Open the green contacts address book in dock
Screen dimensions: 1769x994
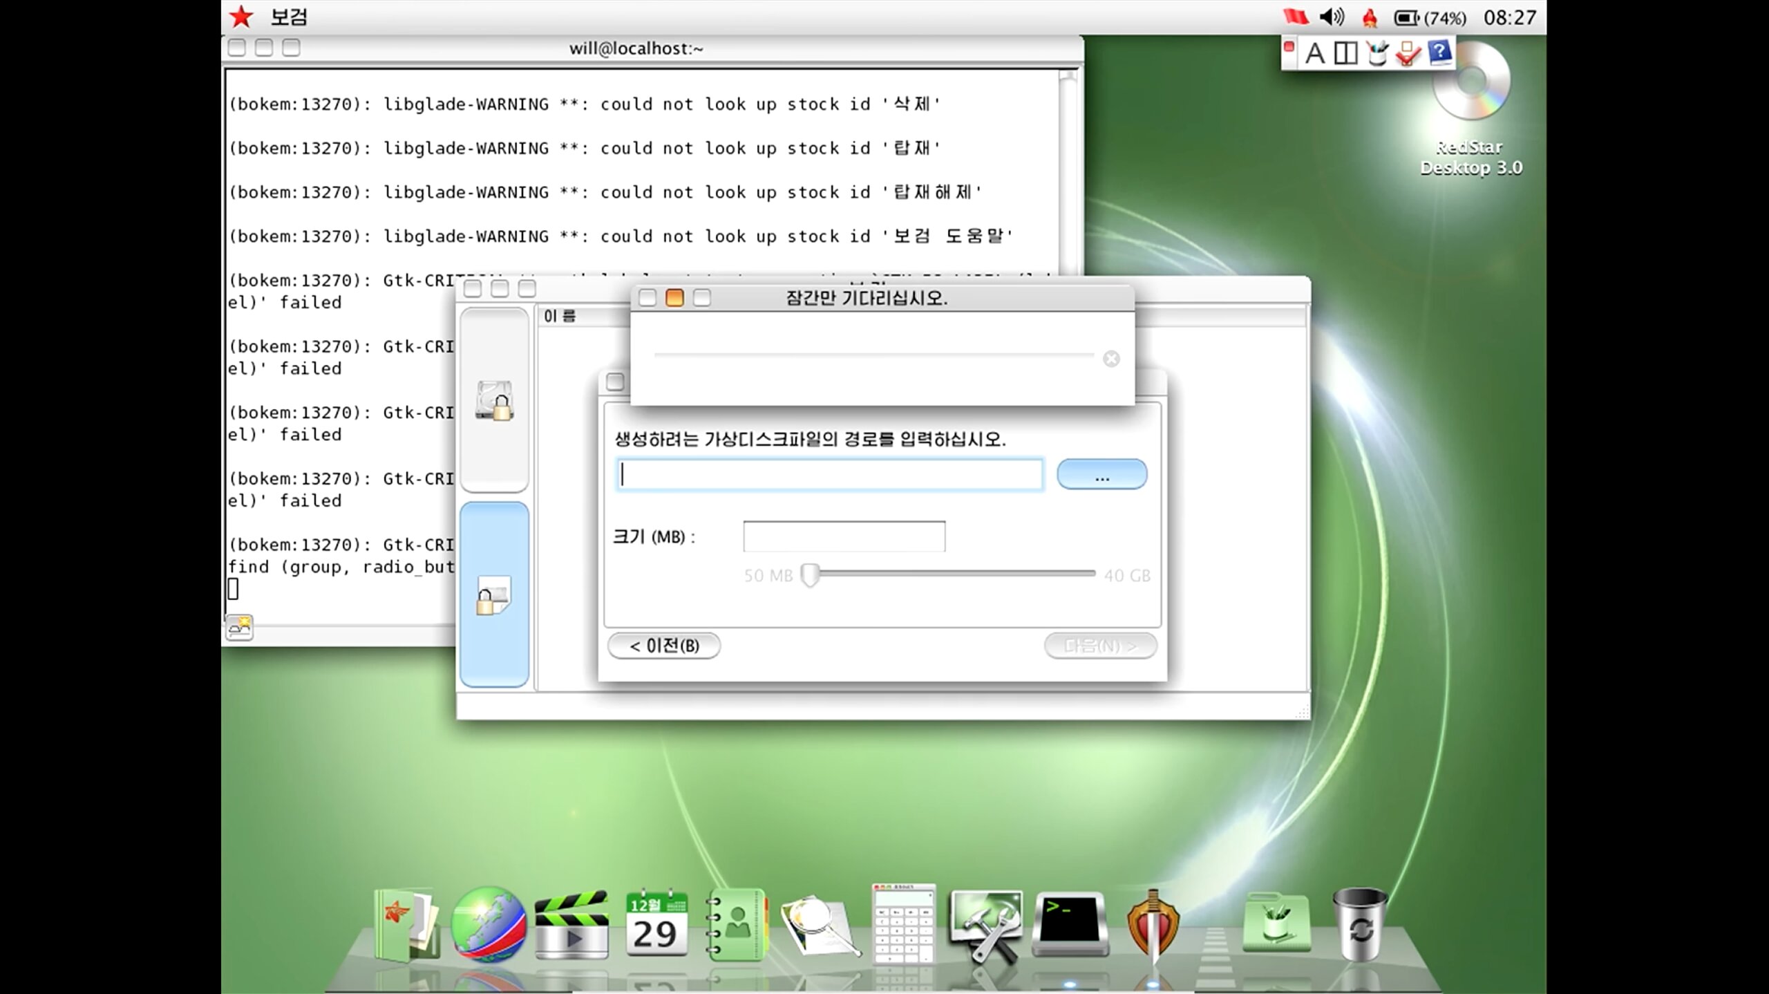point(737,925)
